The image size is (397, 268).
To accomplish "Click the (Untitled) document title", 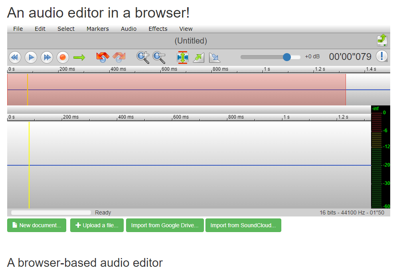I will click(191, 41).
